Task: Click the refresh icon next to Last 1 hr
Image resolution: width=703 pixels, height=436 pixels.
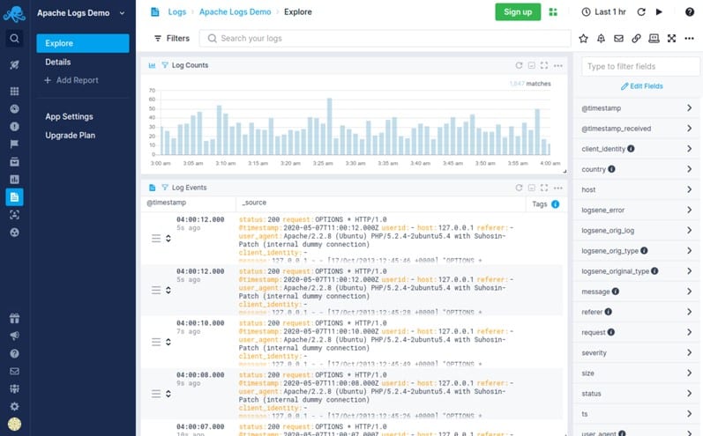Action: point(641,12)
